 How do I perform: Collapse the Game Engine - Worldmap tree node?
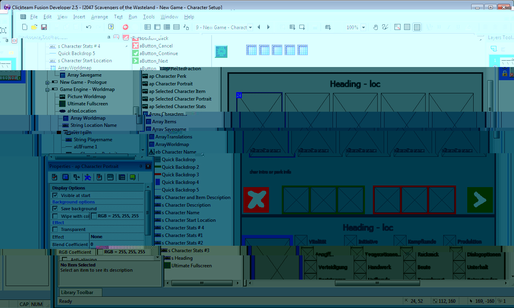(48, 89)
